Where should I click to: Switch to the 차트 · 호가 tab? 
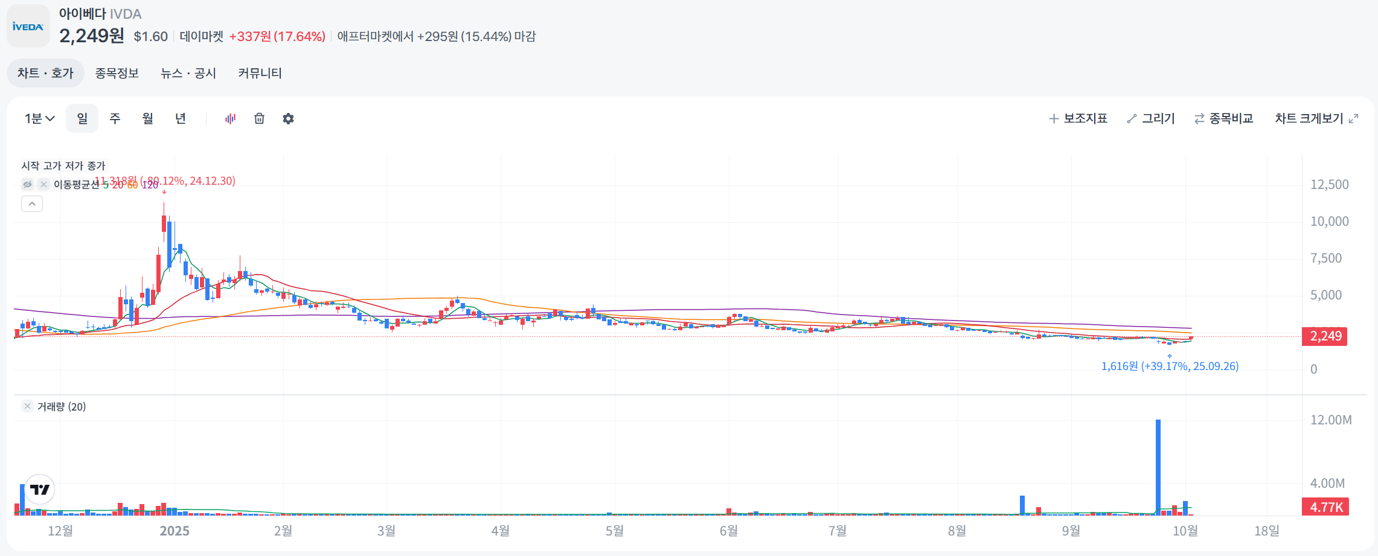45,73
